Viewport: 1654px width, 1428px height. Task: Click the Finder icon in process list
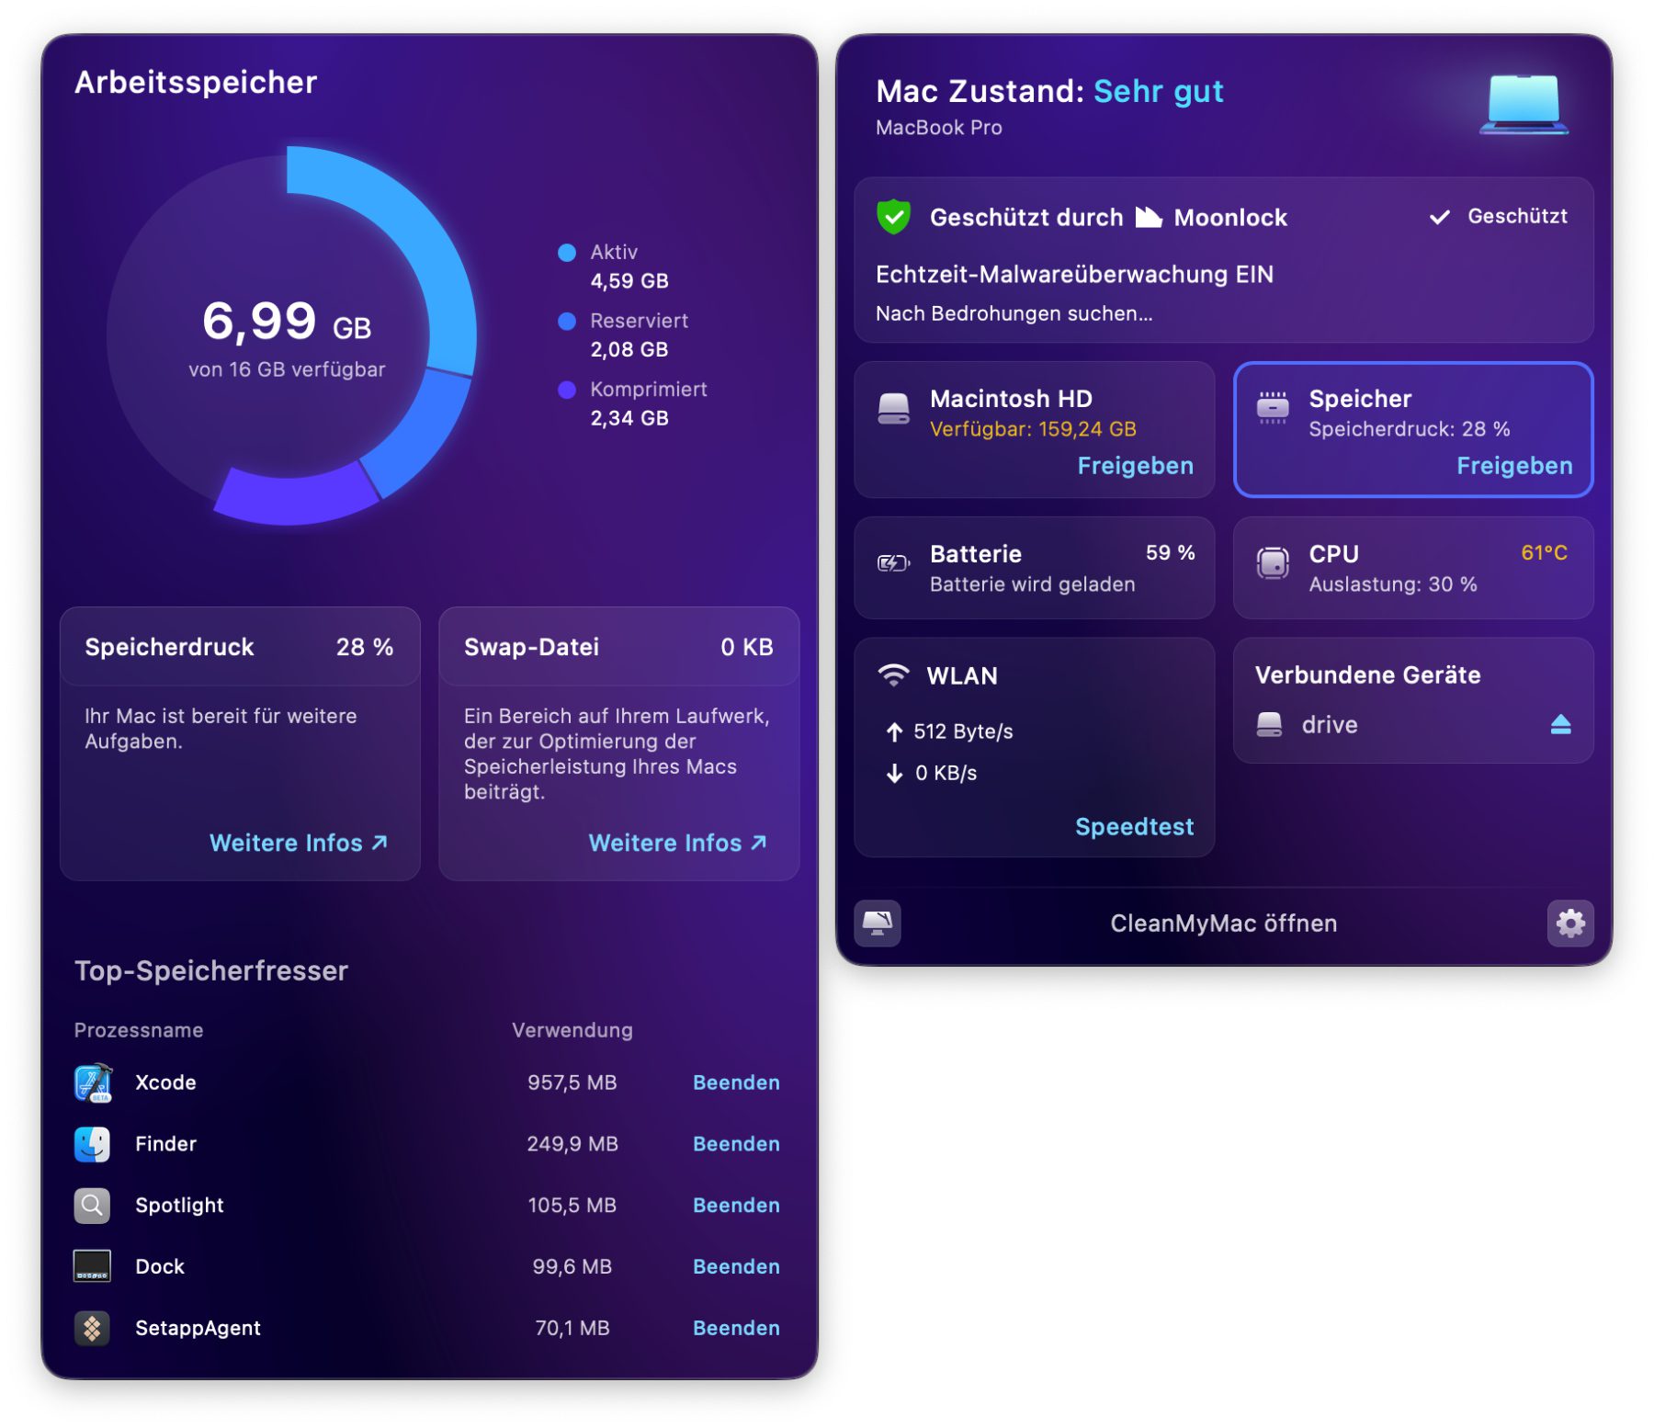(x=93, y=1144)
